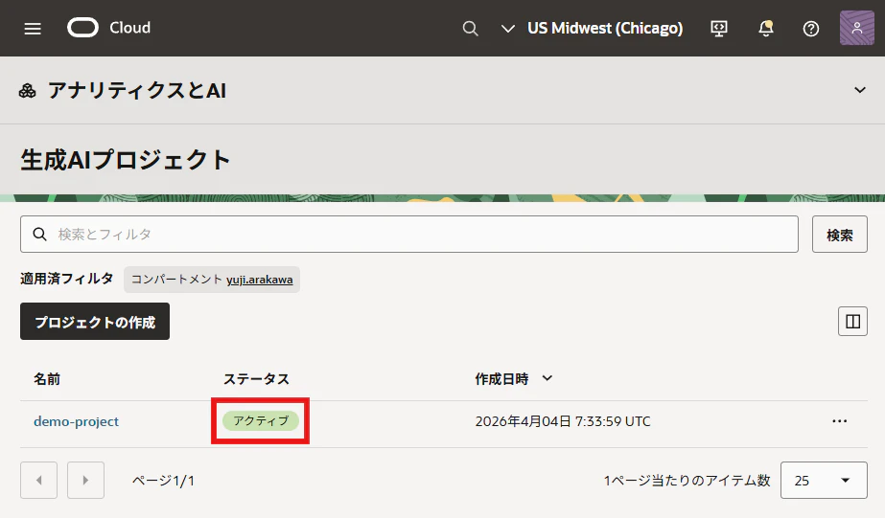Open the items per page 25 dropdown

[x=824, y=481]
